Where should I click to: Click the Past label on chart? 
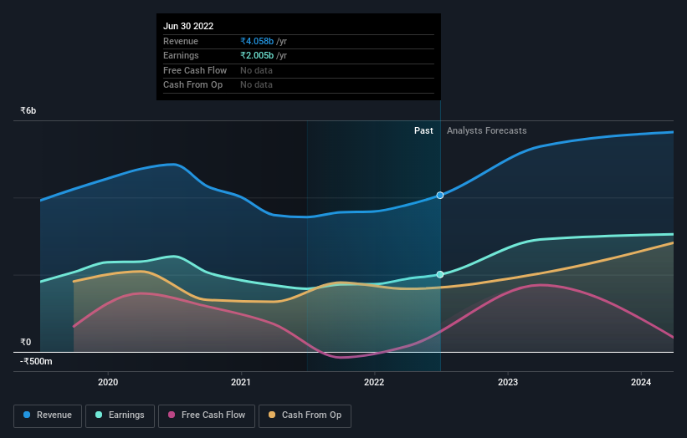[423, 130]
